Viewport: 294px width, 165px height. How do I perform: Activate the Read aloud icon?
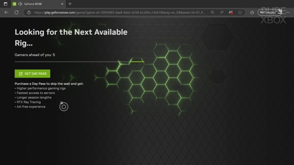click(x=221, y=12)
